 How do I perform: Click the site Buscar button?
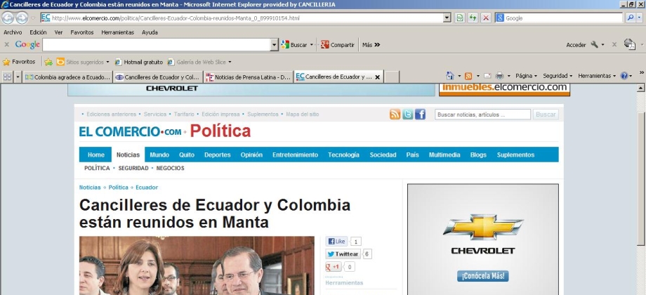coord(546,114)
